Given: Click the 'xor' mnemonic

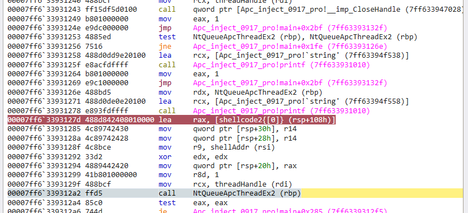Looking at the screenshot, I should pos(165,157).
